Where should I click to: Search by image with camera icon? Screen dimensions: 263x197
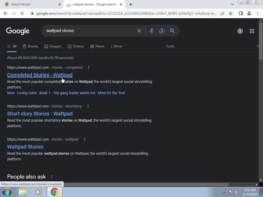tap(162, 31)
